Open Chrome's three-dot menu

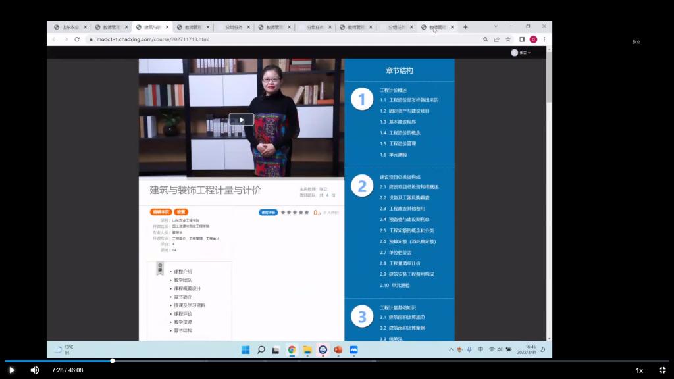544,39
